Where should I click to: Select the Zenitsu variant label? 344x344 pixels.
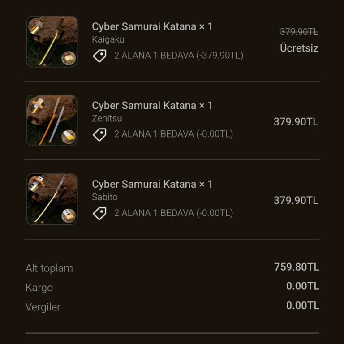[107, 118]
